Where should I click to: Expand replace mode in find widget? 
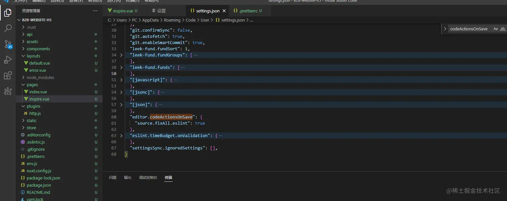[445, 29]
